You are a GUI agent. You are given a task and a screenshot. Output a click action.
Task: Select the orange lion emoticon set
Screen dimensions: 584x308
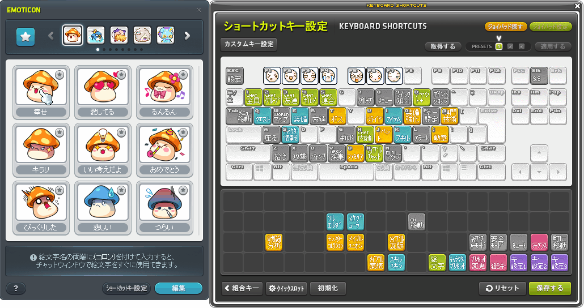[119, 35]
